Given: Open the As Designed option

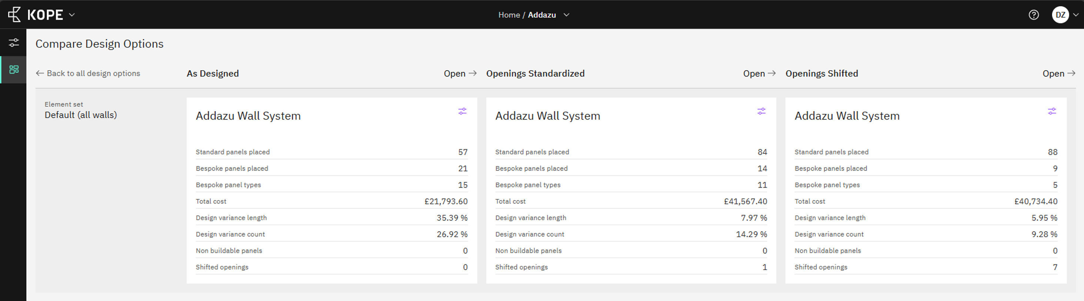Looking at the screenshot, I should click(460, 73).
